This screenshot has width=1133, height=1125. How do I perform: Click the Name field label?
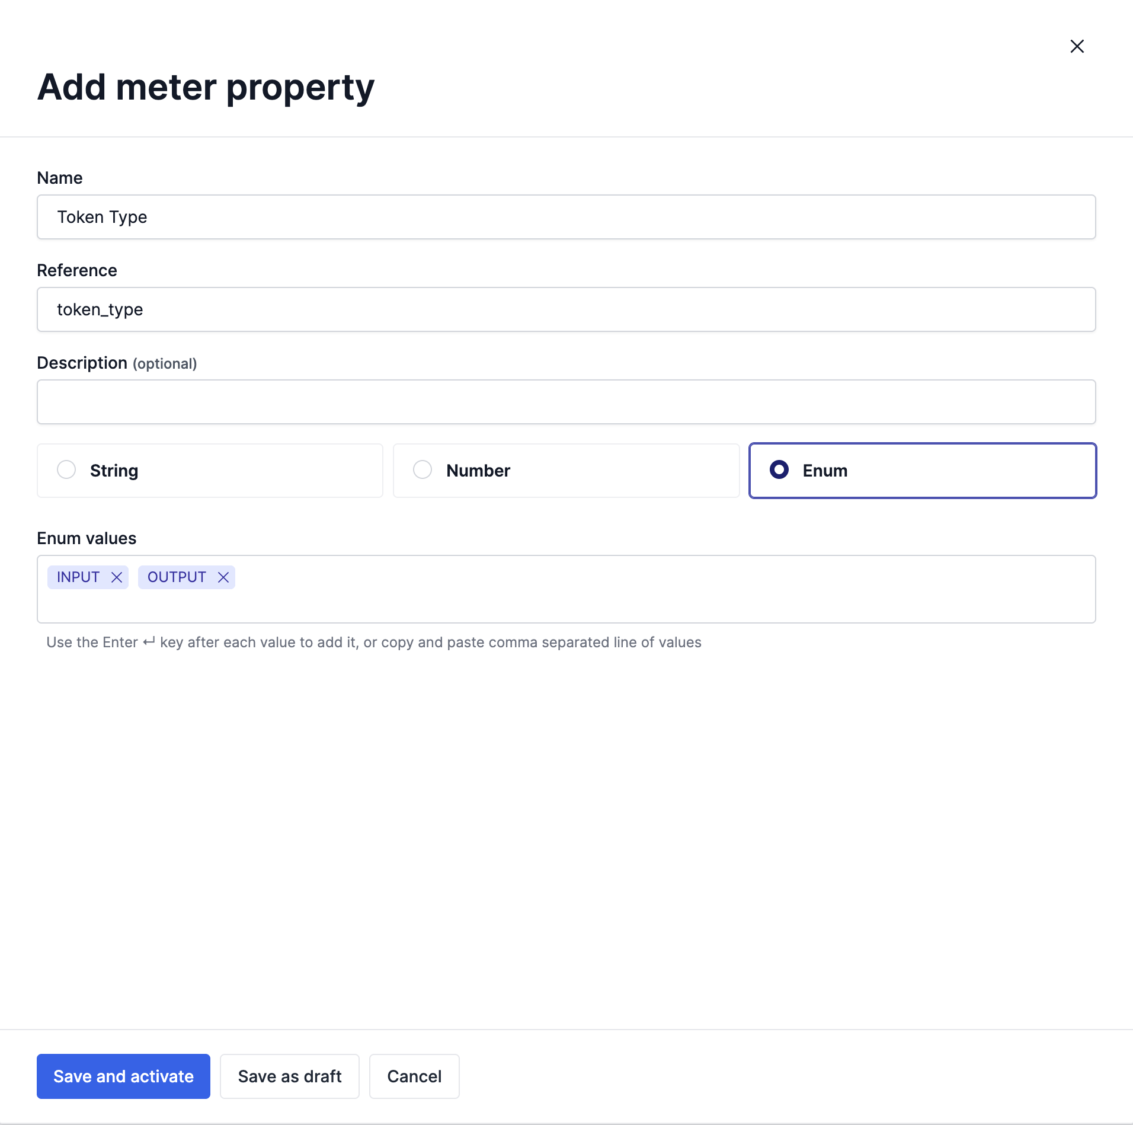coord(60,178)
